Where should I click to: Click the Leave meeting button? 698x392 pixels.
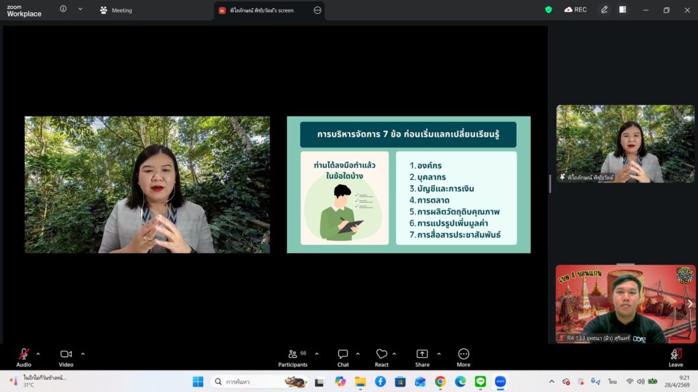click(676, 358)
